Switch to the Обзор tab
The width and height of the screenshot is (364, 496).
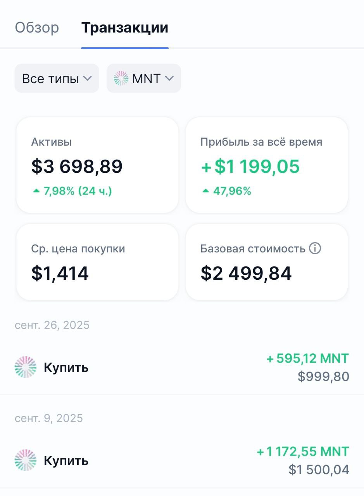37,28
